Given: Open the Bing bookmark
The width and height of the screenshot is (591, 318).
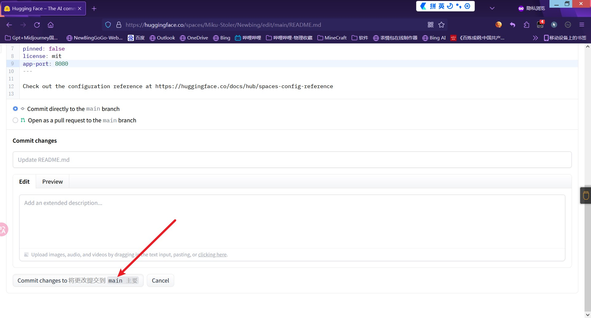Looking at the screenshot, I should [222, 38].
